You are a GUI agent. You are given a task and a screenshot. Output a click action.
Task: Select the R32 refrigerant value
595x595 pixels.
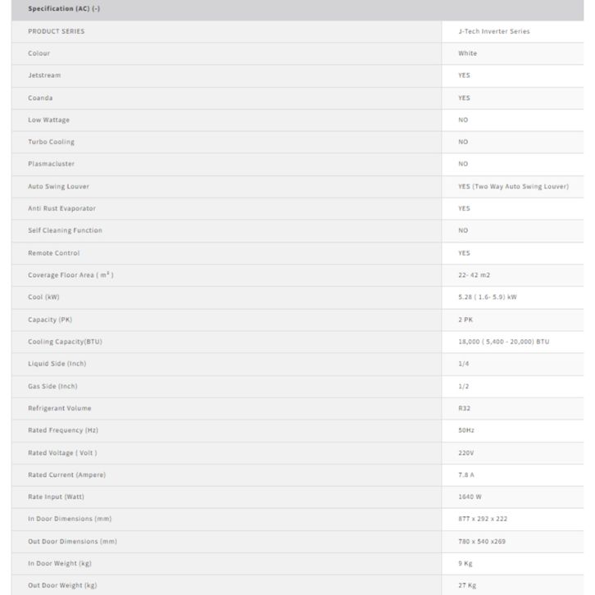[x=464, y=408]
